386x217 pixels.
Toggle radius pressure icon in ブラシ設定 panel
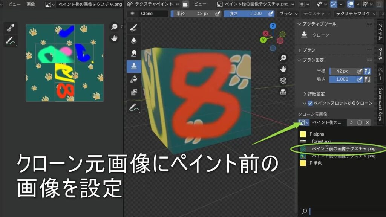pyautogui.click(x=359, y=71)
